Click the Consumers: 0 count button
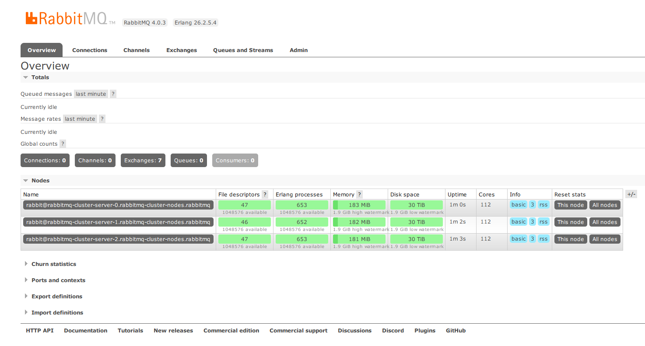This screenshot has height=346, width=645. 235,161
